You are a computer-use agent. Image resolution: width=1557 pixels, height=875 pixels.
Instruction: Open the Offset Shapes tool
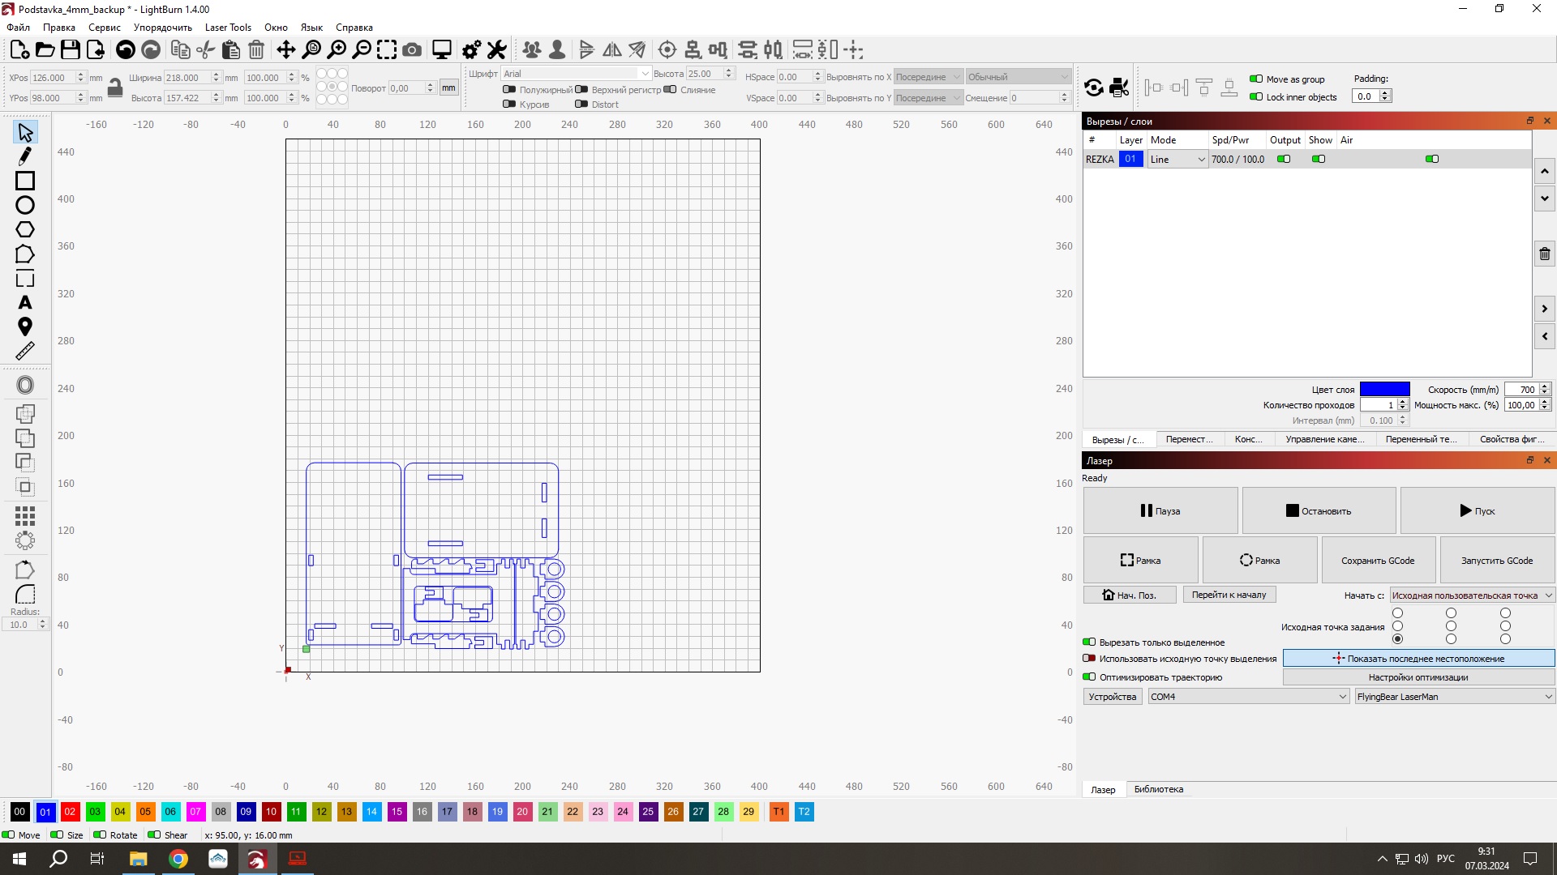point(25,386)
